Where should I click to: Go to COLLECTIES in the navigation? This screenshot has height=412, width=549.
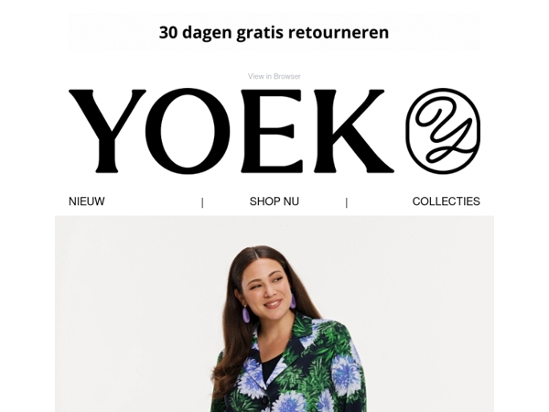(x=447, y=201)
